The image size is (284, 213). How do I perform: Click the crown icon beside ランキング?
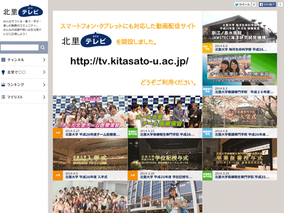[3, 85]
